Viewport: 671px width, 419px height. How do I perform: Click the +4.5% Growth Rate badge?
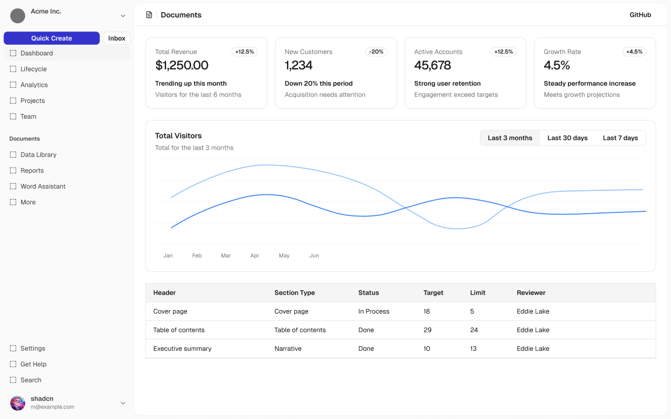[x=634, y=52]
